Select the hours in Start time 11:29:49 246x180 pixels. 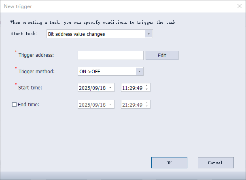125,88
